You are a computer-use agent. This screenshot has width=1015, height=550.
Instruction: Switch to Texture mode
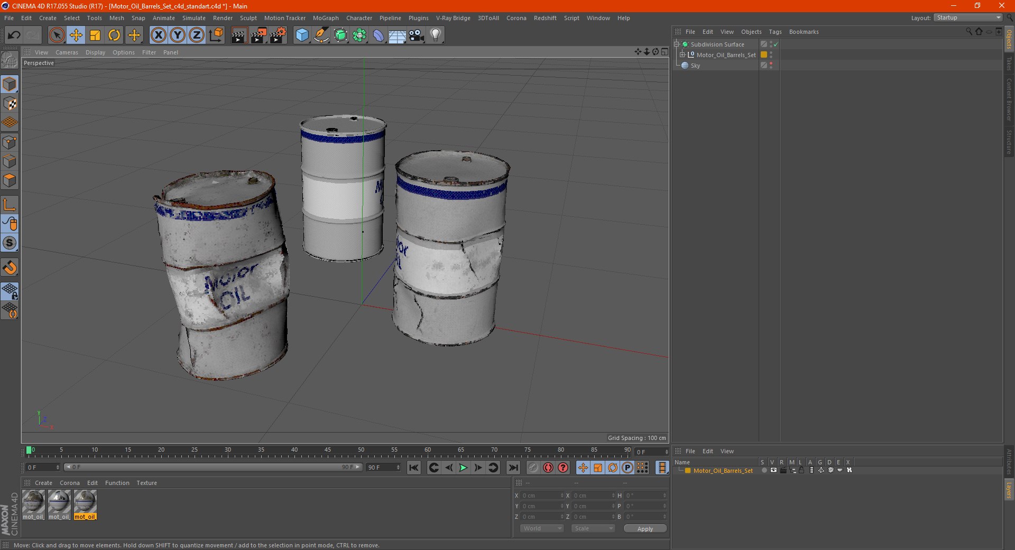point(10,104)
